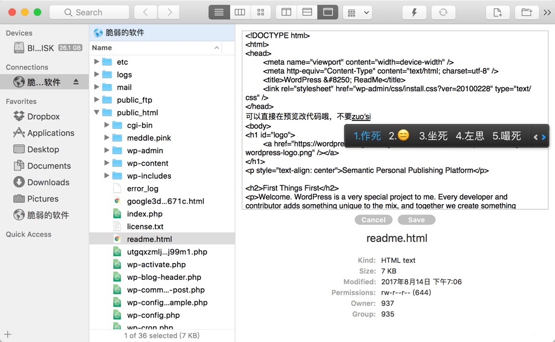
Task: Select the wp-config.php file
Action: [162, 315]
